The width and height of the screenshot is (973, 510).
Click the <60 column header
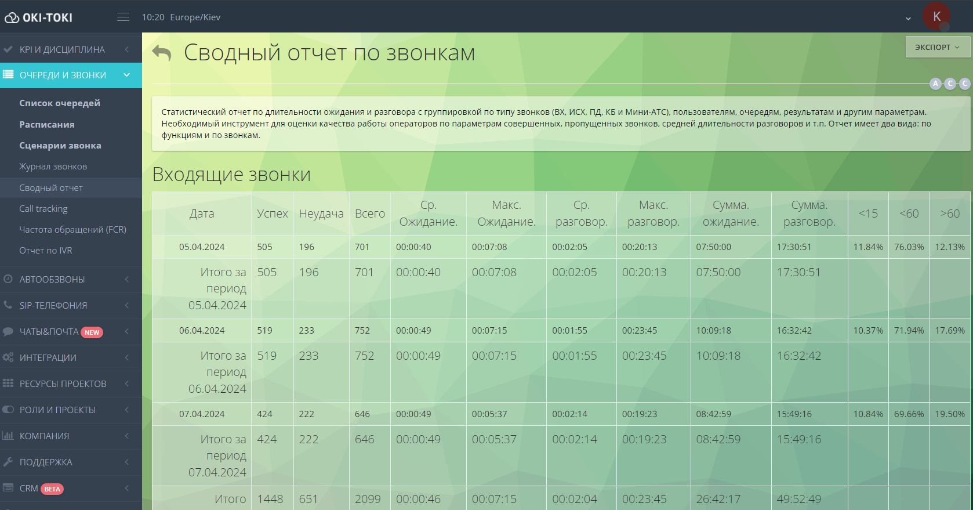909,214
